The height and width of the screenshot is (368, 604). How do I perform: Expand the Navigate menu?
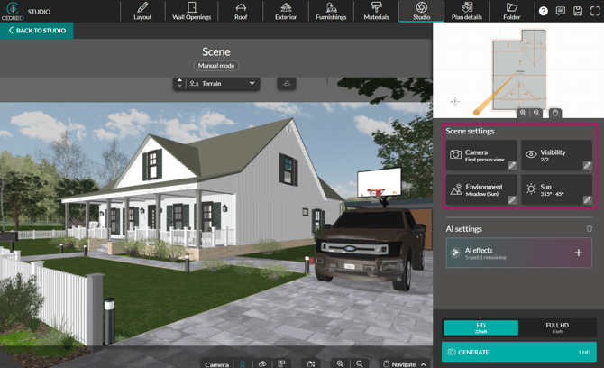tap(405, 364)
